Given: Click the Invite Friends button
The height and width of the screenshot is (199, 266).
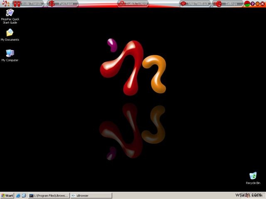Looking at the screenshot, I should point(28,4).
